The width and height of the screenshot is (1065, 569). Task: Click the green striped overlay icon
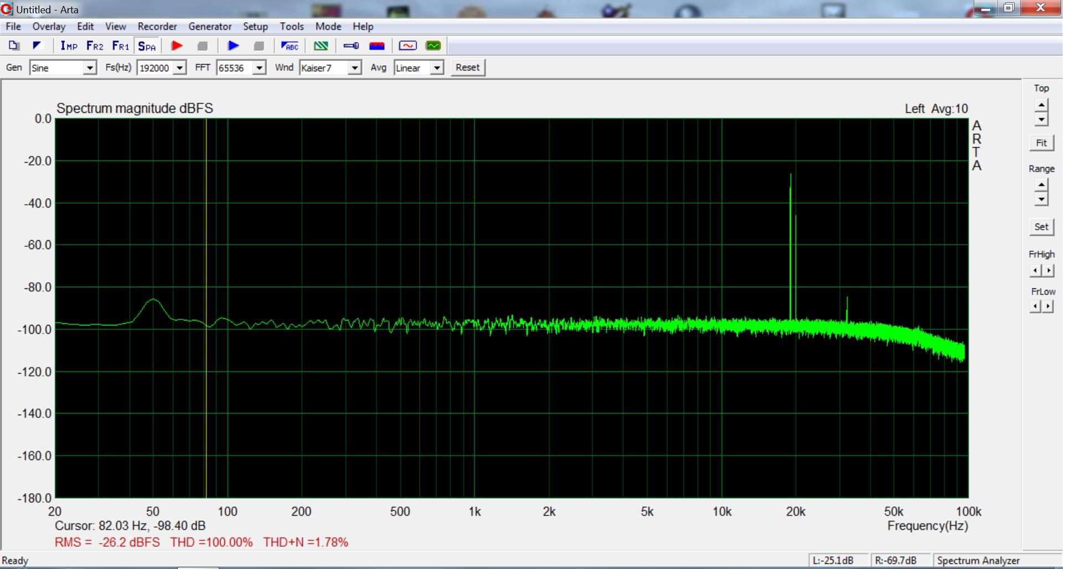321,46
